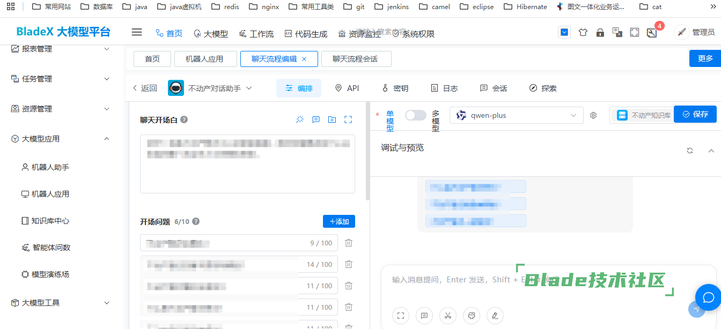Click the 保存 button
Screen dimensions: 721x329
(695, 114)
